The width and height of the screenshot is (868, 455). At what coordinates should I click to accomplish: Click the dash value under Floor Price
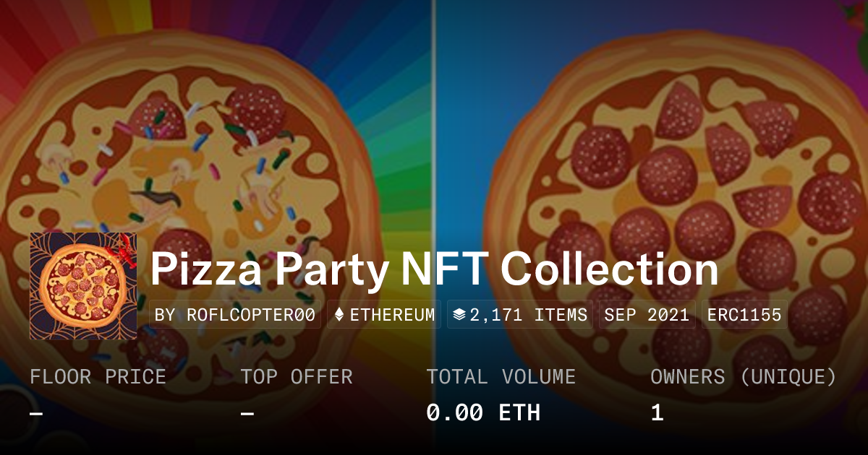point(36,413)
